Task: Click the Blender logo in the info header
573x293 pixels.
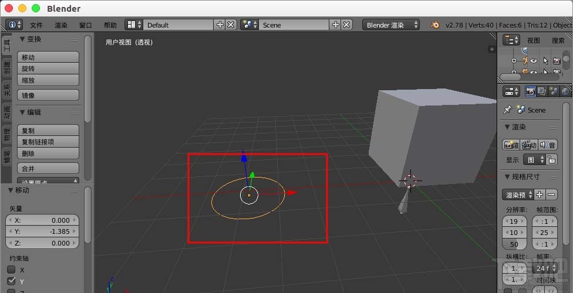Action: tap(435, 25)
